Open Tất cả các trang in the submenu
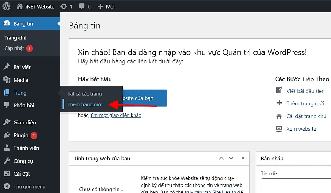This screenshot has height=193, width=331. 84,94
